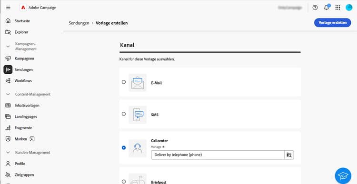Viewport: 357px width, 184px height.
Task: Click the Adobe Campaign logo icon
Action: click(x=23, y=8)
